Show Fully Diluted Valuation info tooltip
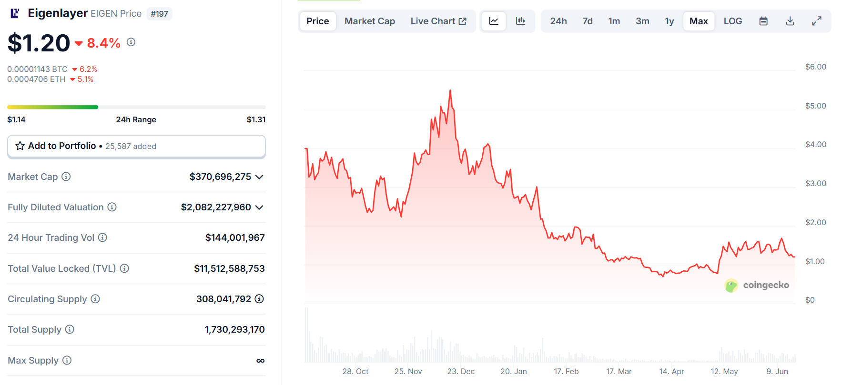Screen dimensions: 842x385 point(112,207)
